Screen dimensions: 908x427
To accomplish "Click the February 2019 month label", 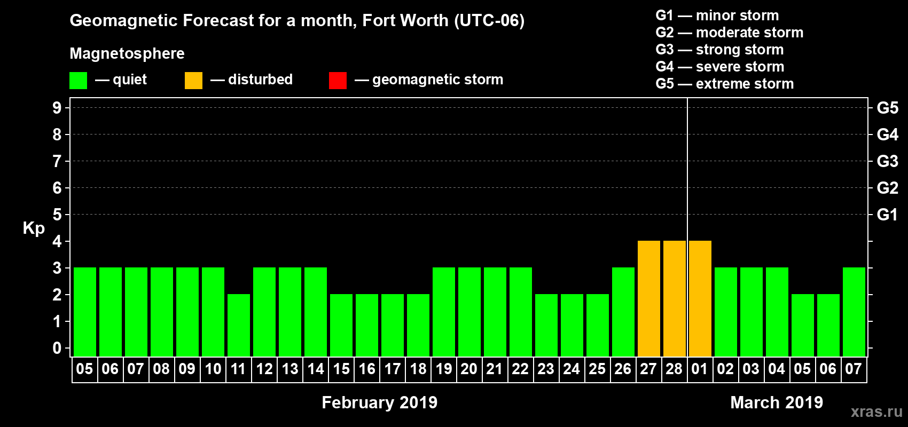I will (x=380, y=402).
